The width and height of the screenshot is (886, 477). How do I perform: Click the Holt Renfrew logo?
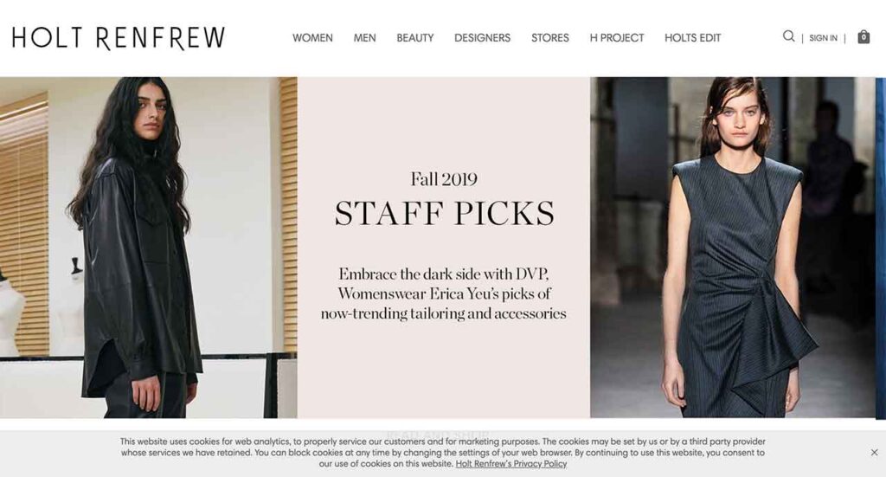pyautogui.click(x=119, y=38)
